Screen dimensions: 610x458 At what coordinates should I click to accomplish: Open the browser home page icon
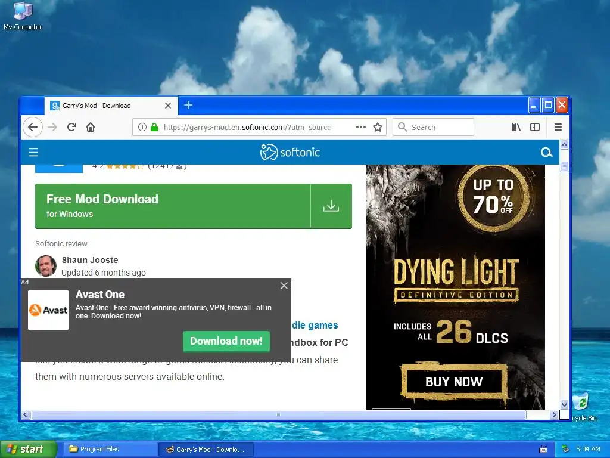click(91, 127)
